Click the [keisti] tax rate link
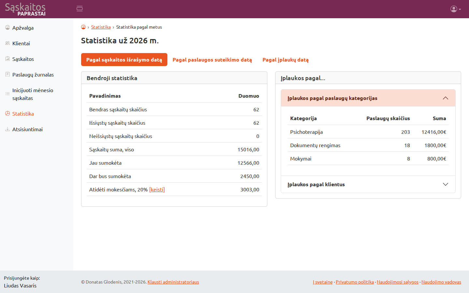 [157, 189]
